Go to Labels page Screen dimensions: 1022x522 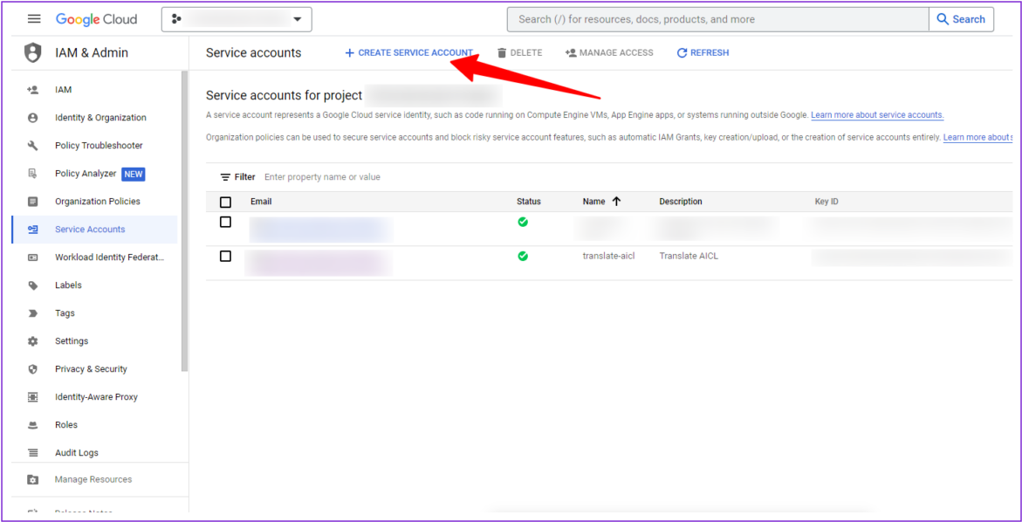pyautogui.click(x=68, y=285)
